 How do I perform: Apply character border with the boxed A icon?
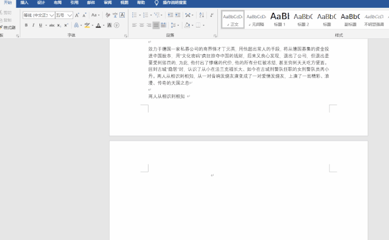122,15
